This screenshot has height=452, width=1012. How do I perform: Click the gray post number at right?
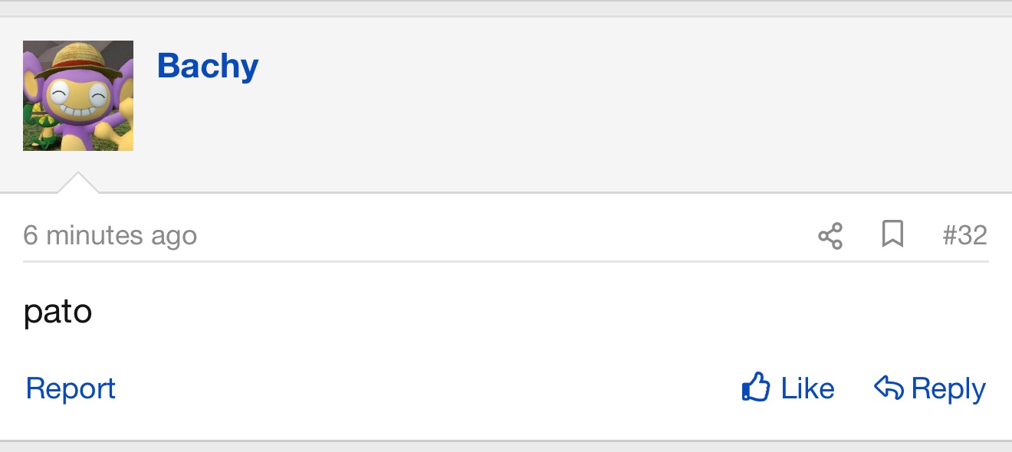click(x=965, y=234)
